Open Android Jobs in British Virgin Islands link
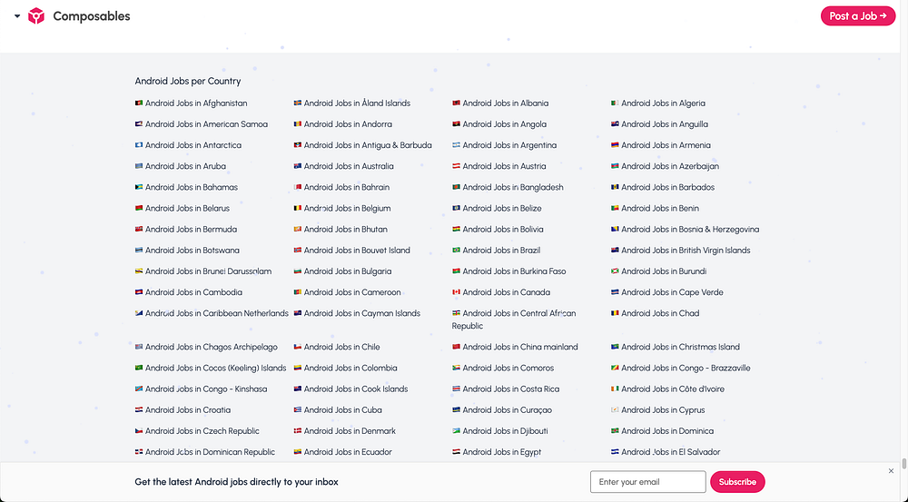This screenshot has width=908, height=502. (680, 251)
